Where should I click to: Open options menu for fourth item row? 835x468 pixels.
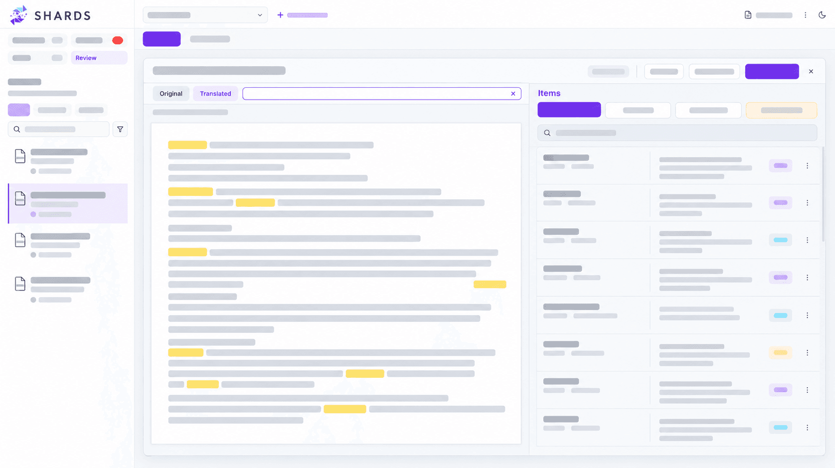pos(807,278)
